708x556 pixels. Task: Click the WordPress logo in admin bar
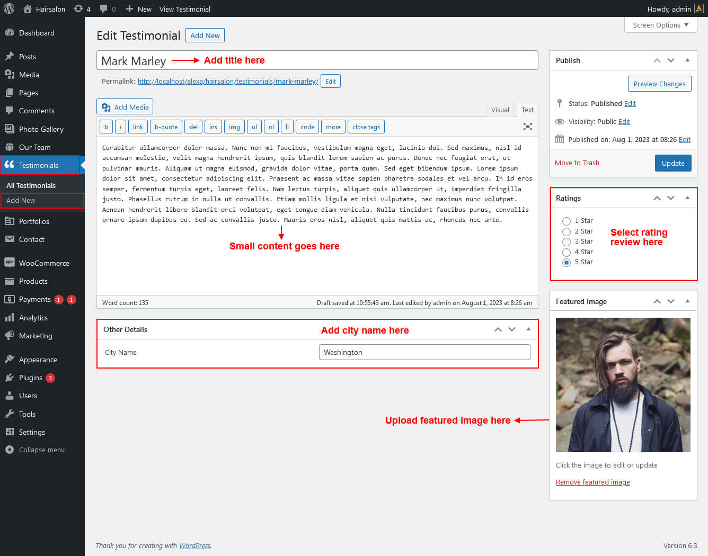[9, 8]
